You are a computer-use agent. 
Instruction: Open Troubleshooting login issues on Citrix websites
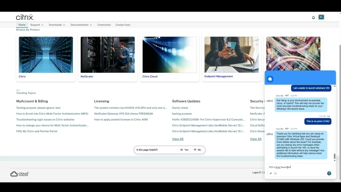[x=45, y=119]
